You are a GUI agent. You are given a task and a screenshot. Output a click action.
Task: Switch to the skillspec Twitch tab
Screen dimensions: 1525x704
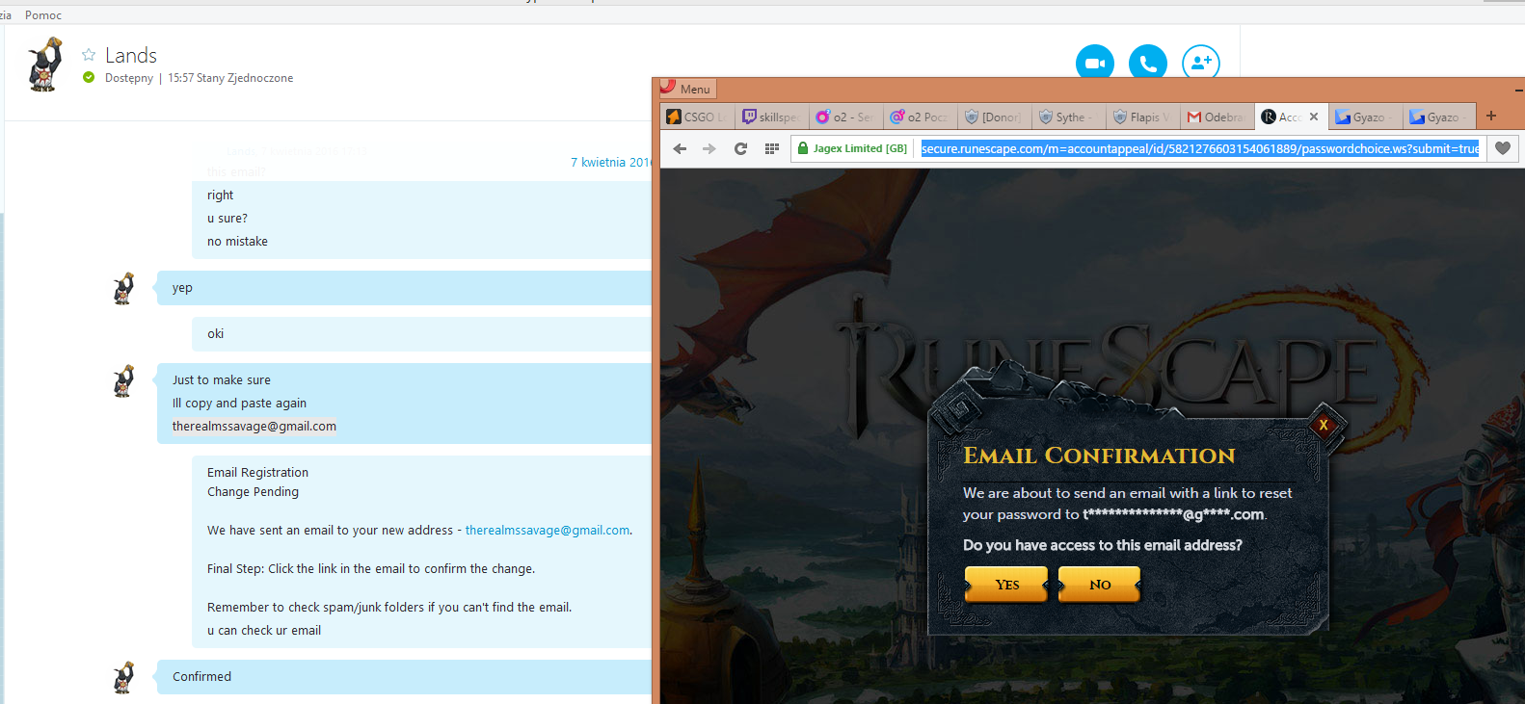(771, 117)
